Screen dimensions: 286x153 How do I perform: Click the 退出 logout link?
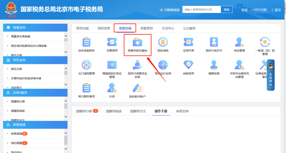(278, 10)
